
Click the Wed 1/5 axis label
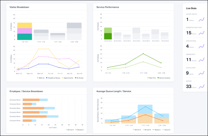coord(40,73)
